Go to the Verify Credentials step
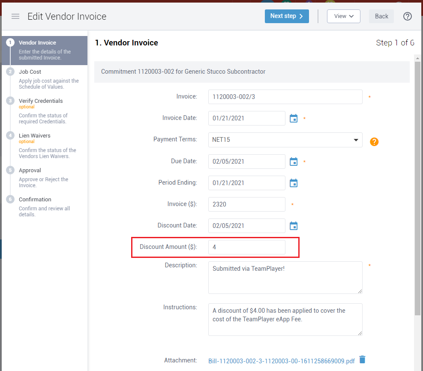The height and width of the screenshot is (371, 423). (x=41, y=101)
